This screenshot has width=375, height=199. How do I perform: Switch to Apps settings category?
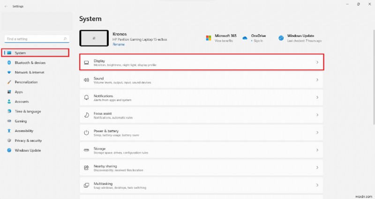pos(19,92)
